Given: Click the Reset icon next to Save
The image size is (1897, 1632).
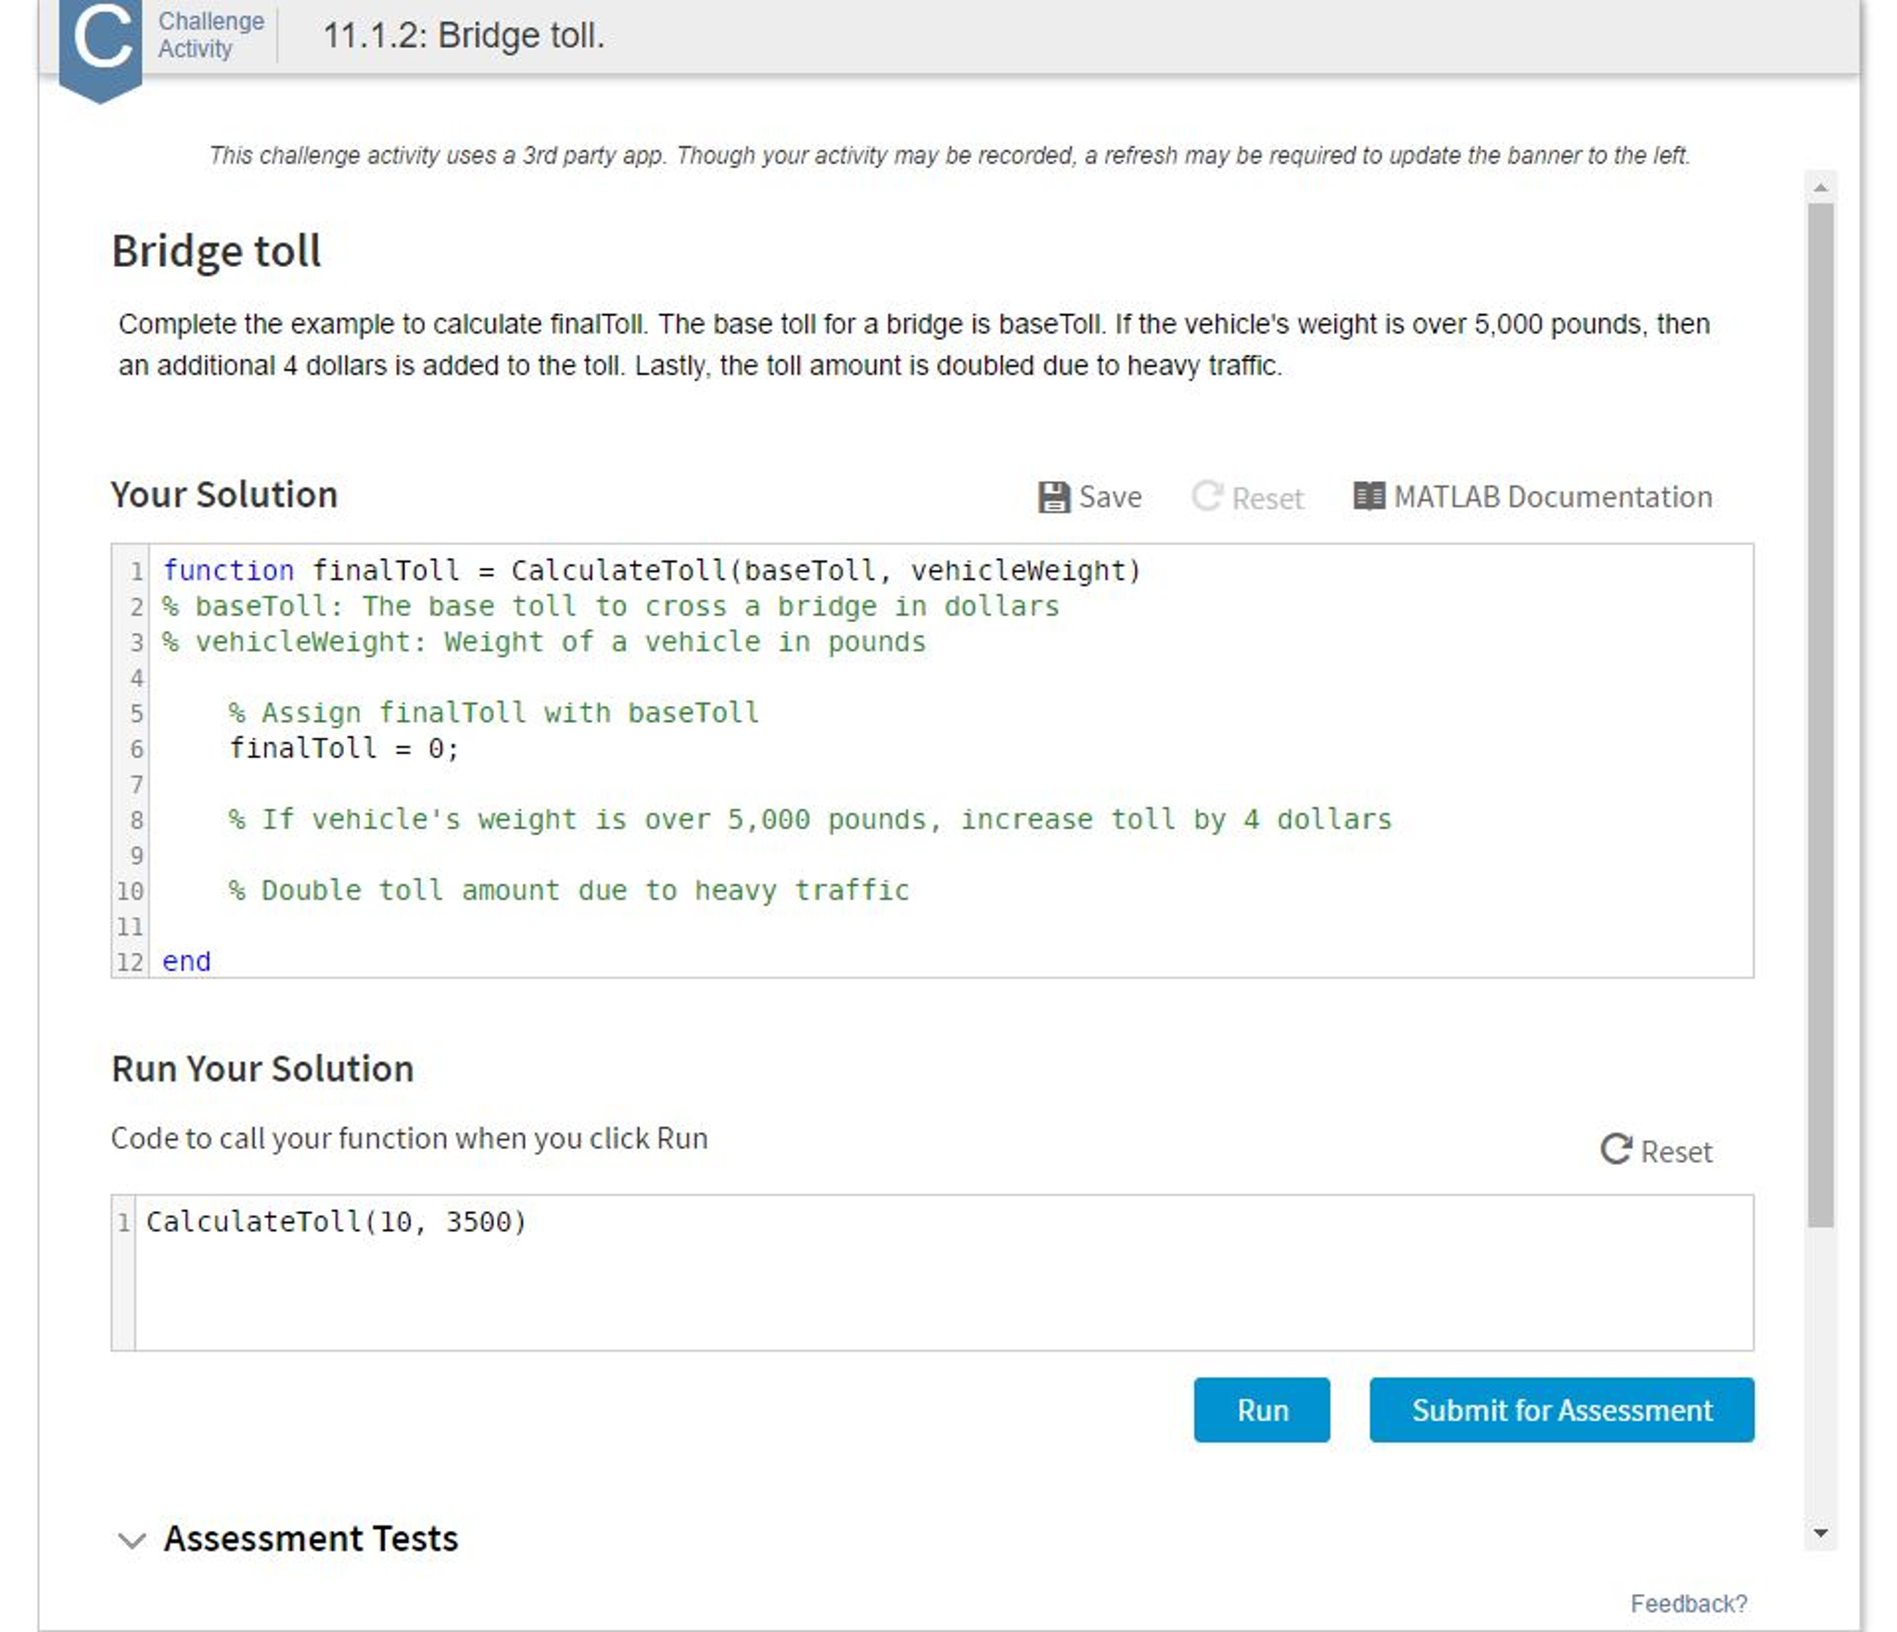Looking at the screenshot, I should point(1207,496).
